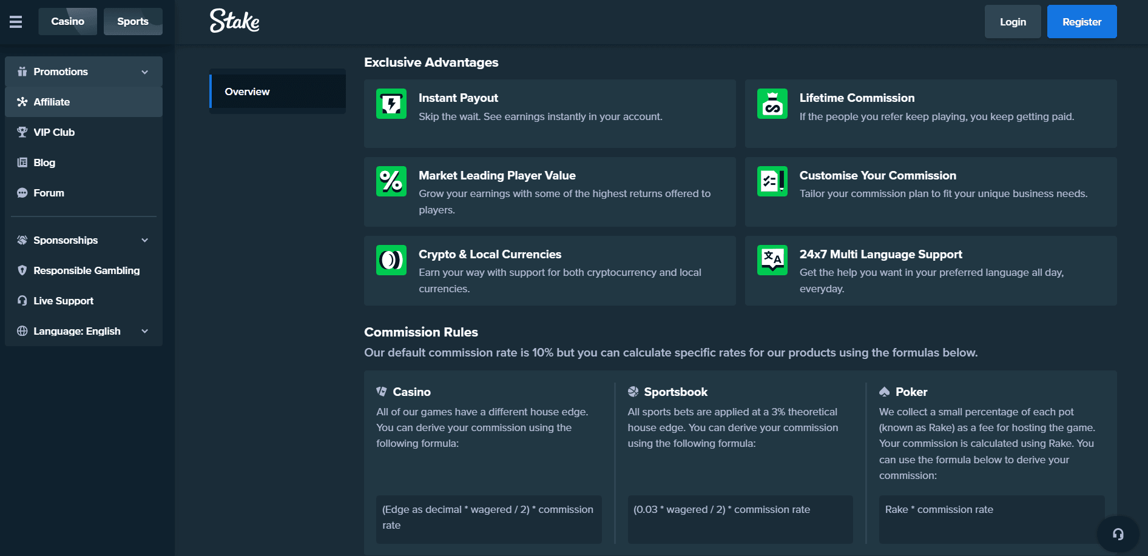Open the hamburger menu icon
Image resolution: width=1148 pixels, height=556 pixels.
(x=16, y=22)
